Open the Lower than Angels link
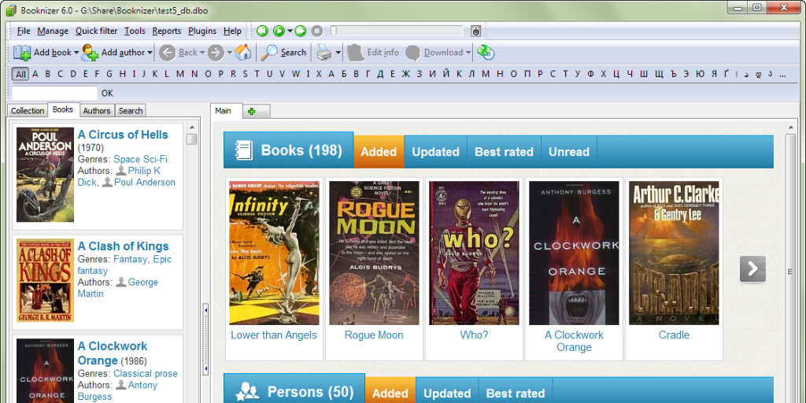This screenshot has height=403, width=806. point(274,335)
